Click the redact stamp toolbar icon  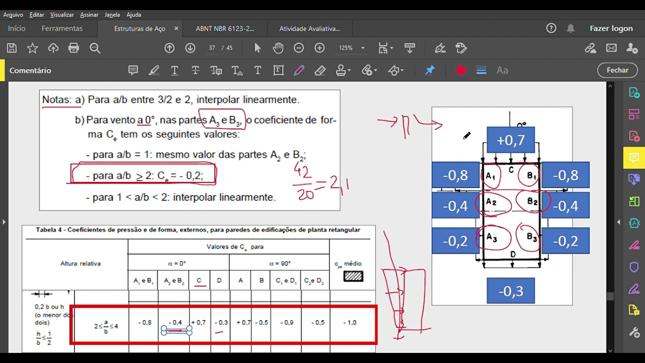point(461,48)
